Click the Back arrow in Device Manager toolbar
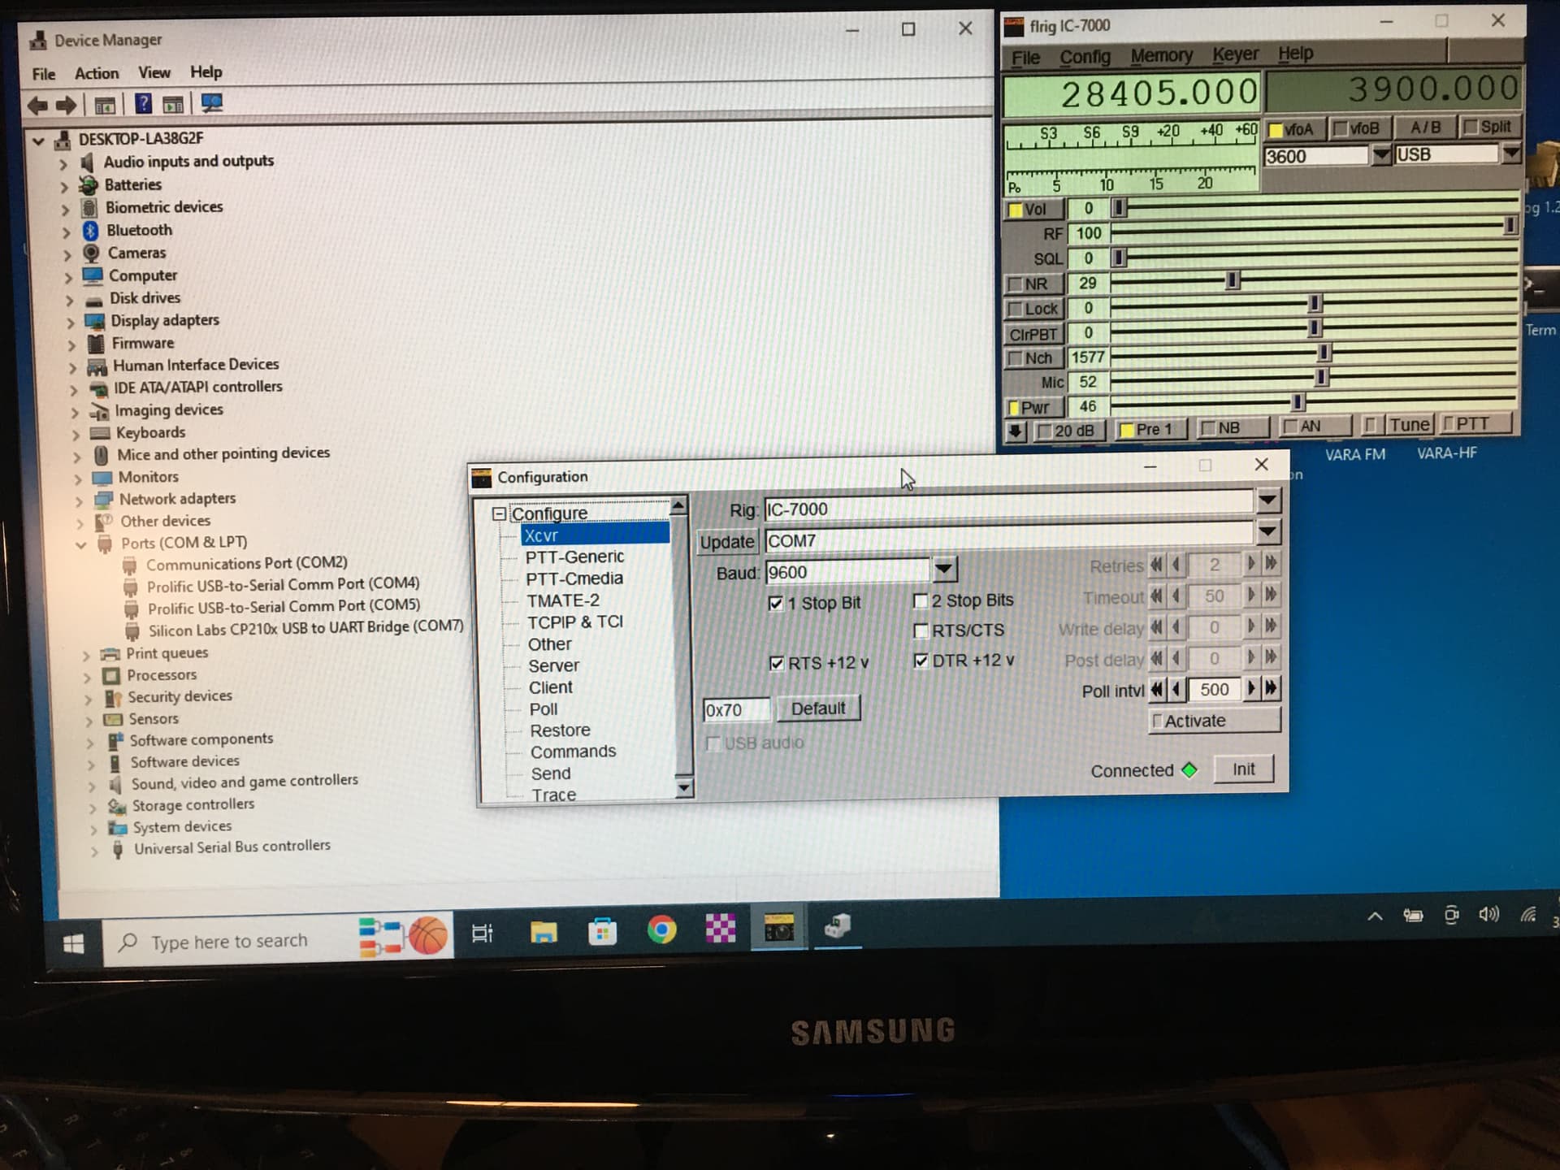Screen dimensions: 1560x1170 pyautogui.click(x=37, y=104)
